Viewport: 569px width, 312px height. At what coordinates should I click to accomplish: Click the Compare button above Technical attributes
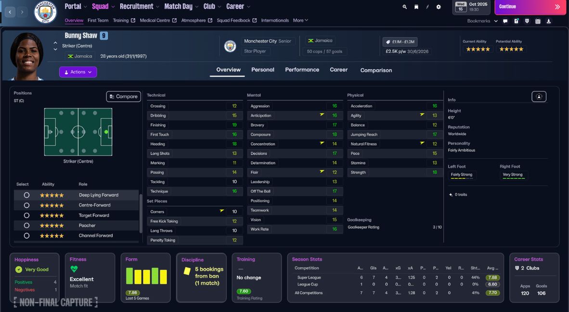[123, 96]
